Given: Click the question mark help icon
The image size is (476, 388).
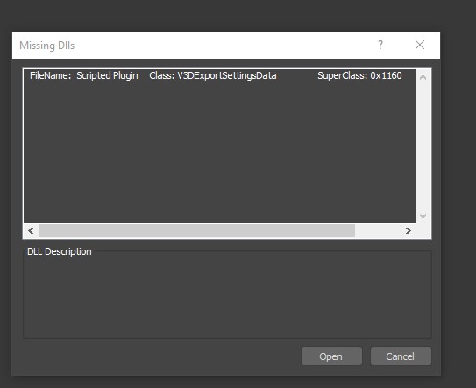Looking at the screenshot, I should coord(380,46).
